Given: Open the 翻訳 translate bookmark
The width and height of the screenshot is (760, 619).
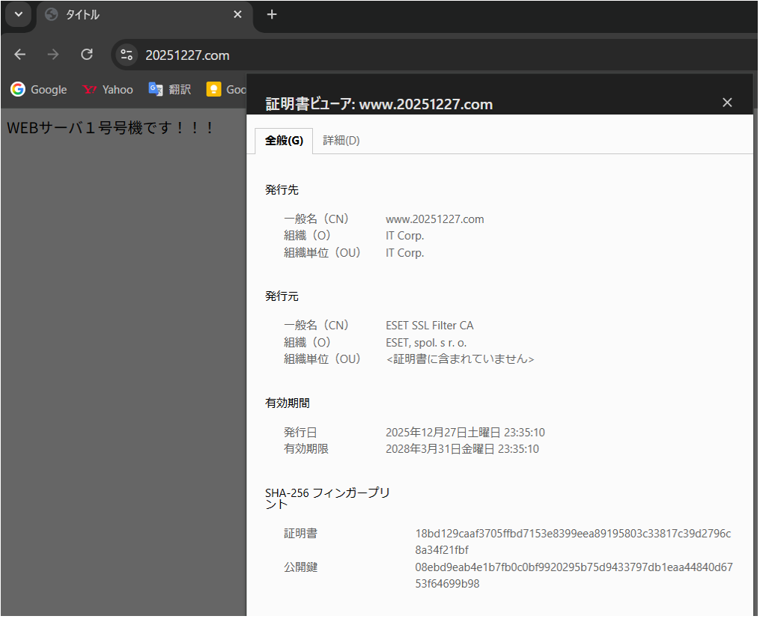Looking at the screenshot, I should [170, 90].
